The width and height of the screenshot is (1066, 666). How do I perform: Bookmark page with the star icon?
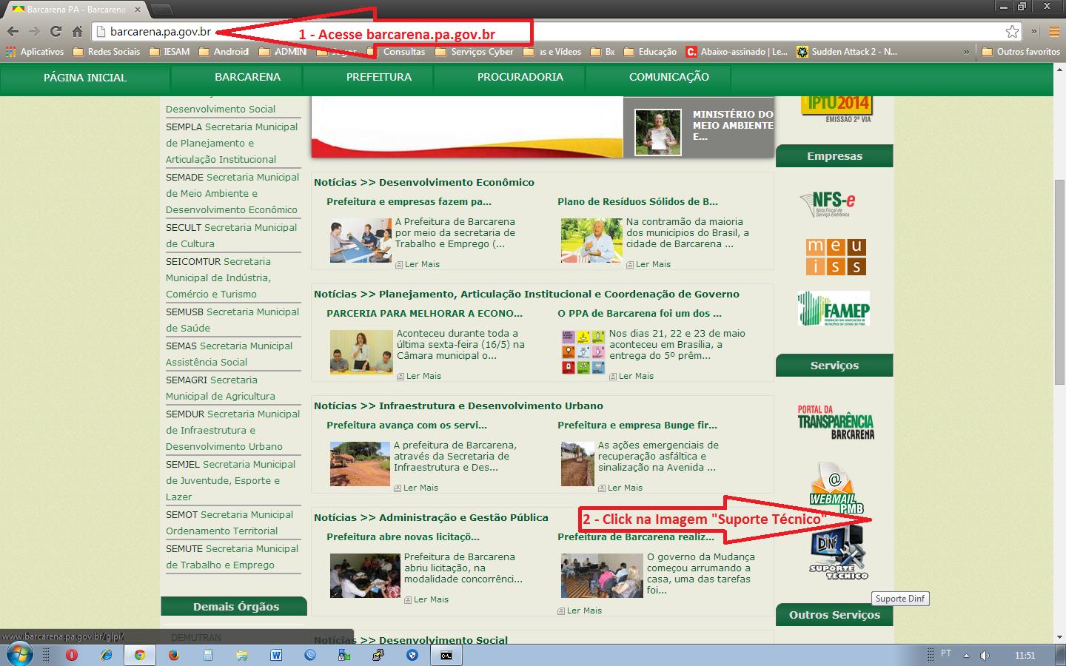1012,31
